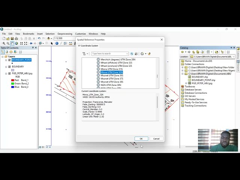This screenshot has height=180, width=240.
Task: Switch TOC to List By Selection
Action: pyautogui.click(x=15, y=52)
